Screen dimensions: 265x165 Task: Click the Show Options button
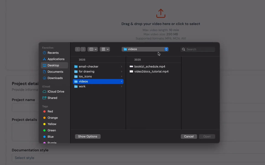coord(88,137)
